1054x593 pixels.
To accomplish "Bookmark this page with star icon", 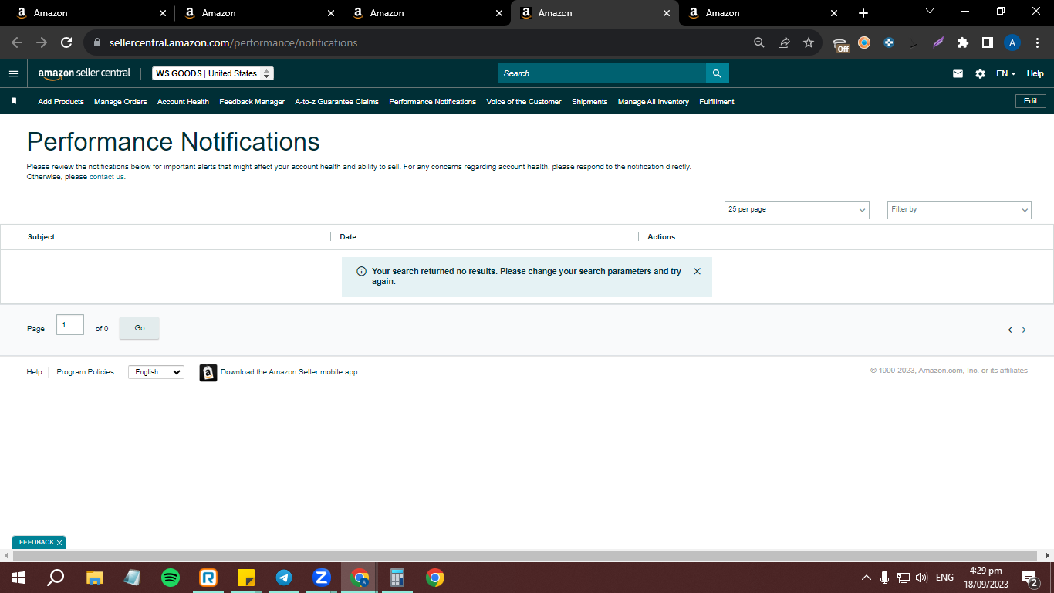I will click(x=809, y=42).
